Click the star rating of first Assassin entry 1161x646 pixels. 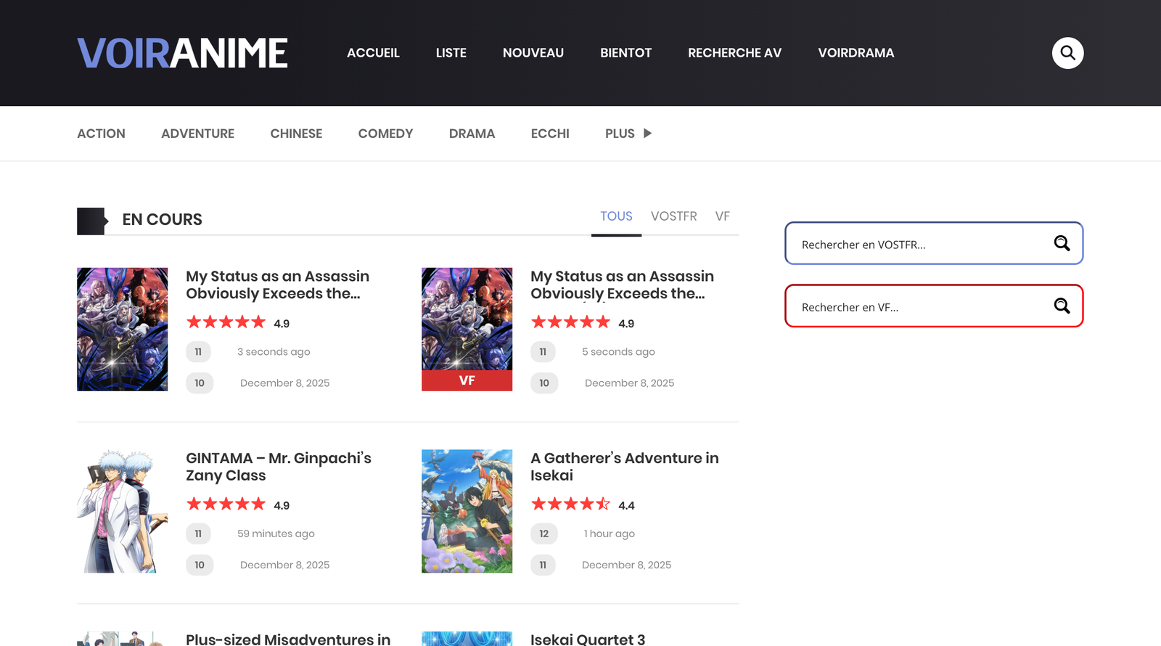coord(226,322)
